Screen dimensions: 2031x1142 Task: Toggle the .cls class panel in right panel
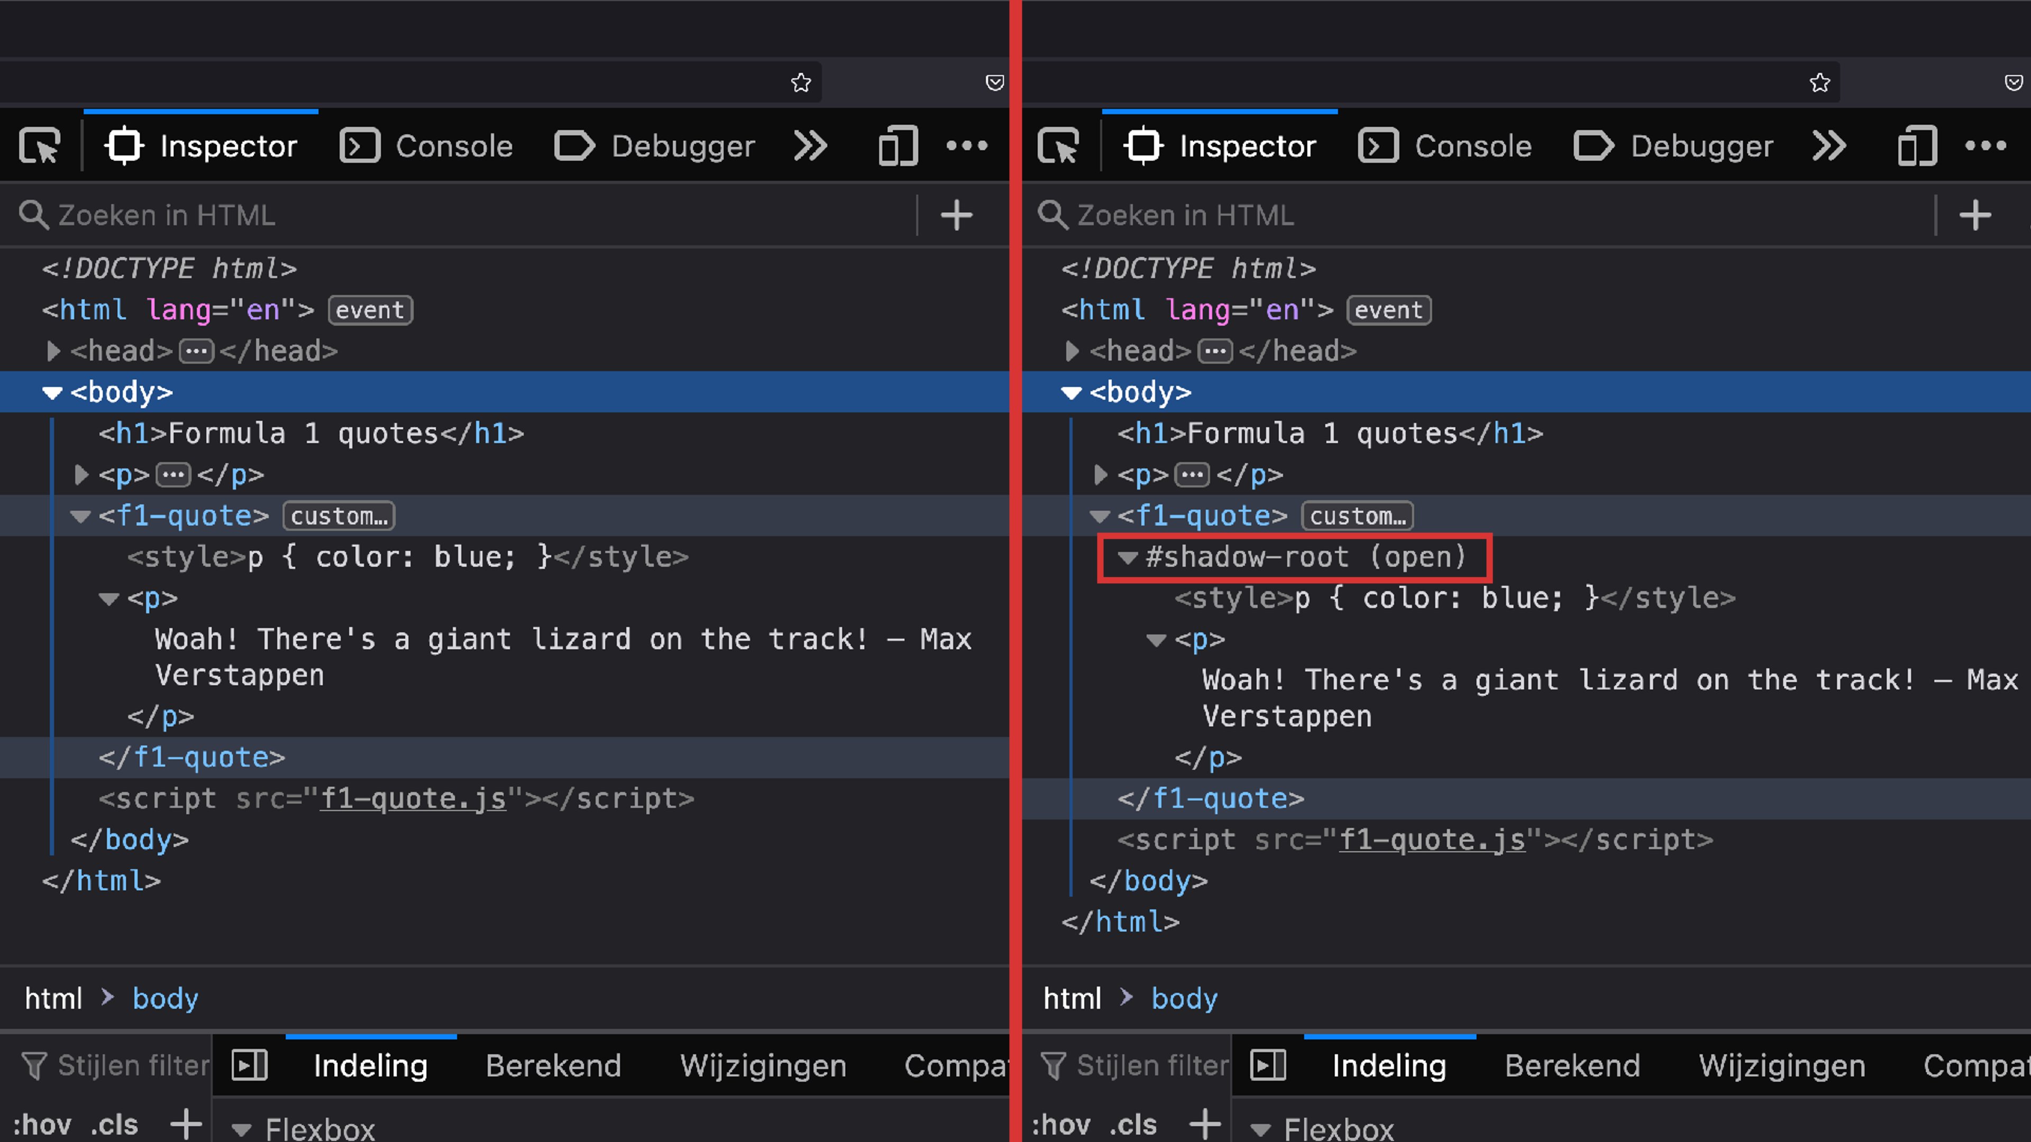tap(1133, 1124)
